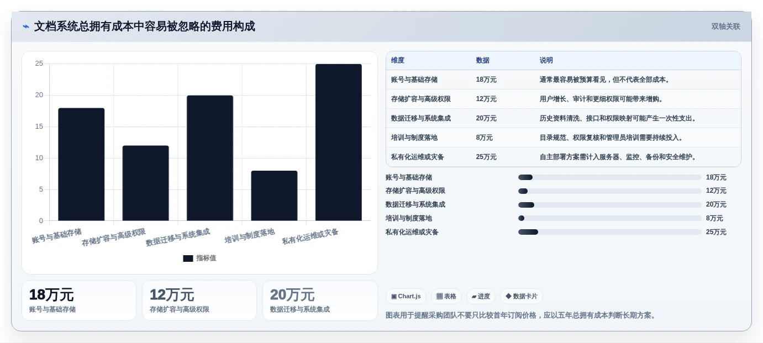Click the 双轴关联 label in the header

(725, 27)
